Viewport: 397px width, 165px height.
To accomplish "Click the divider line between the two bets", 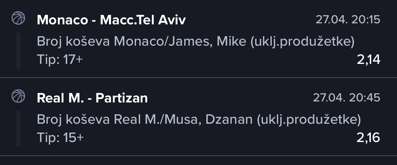I will (198, 78).
